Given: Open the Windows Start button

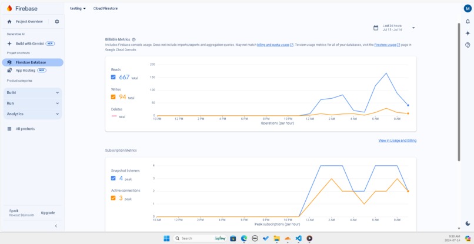Looking at the screenshot, I should point(166,238).
